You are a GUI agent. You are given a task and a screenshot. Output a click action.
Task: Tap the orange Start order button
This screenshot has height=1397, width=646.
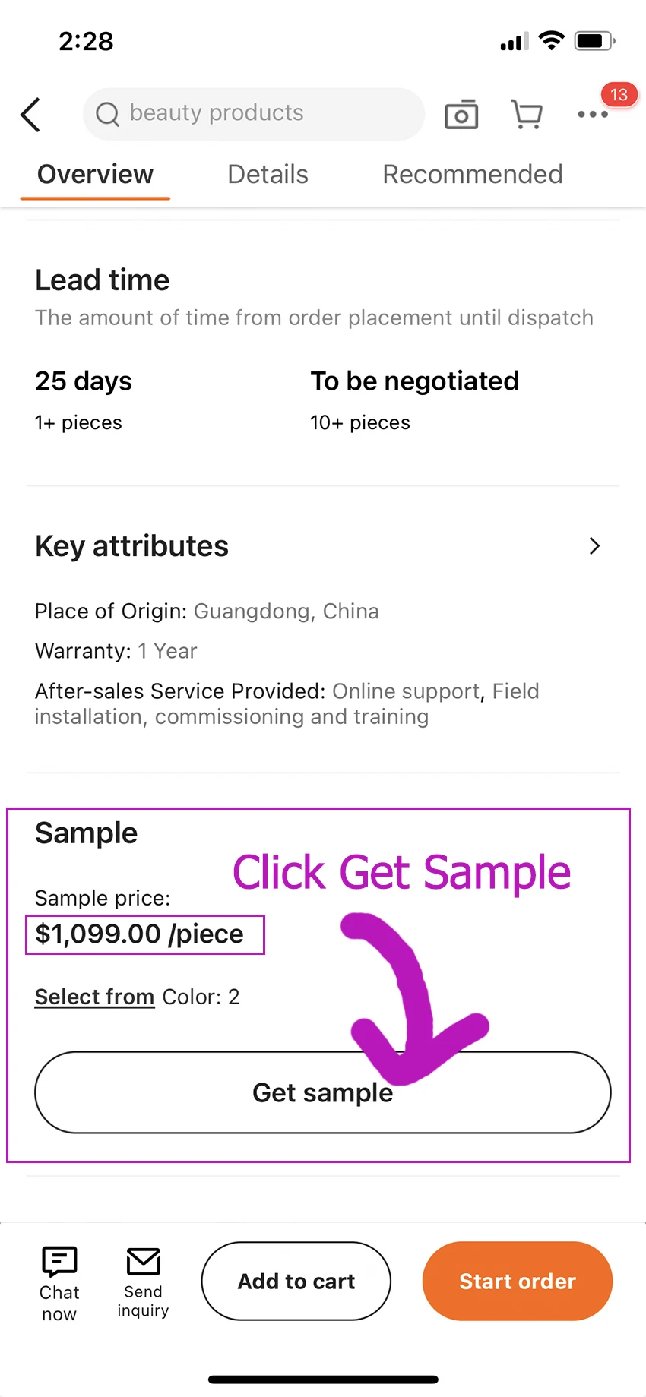[518, 1282]
